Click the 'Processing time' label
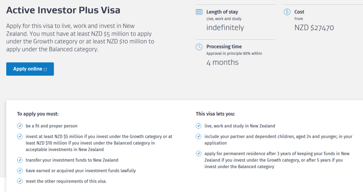 click(224, 47)
